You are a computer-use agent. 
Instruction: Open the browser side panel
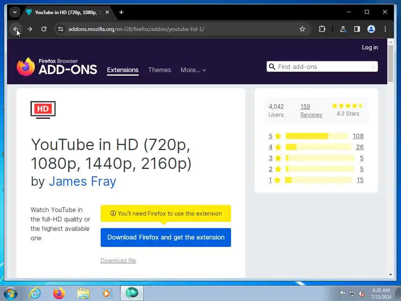coord(357,29)
